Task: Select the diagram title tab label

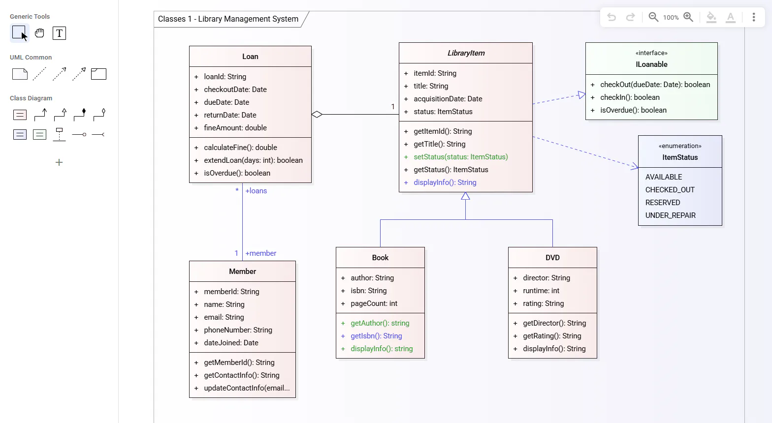Action: click(228, 19)
